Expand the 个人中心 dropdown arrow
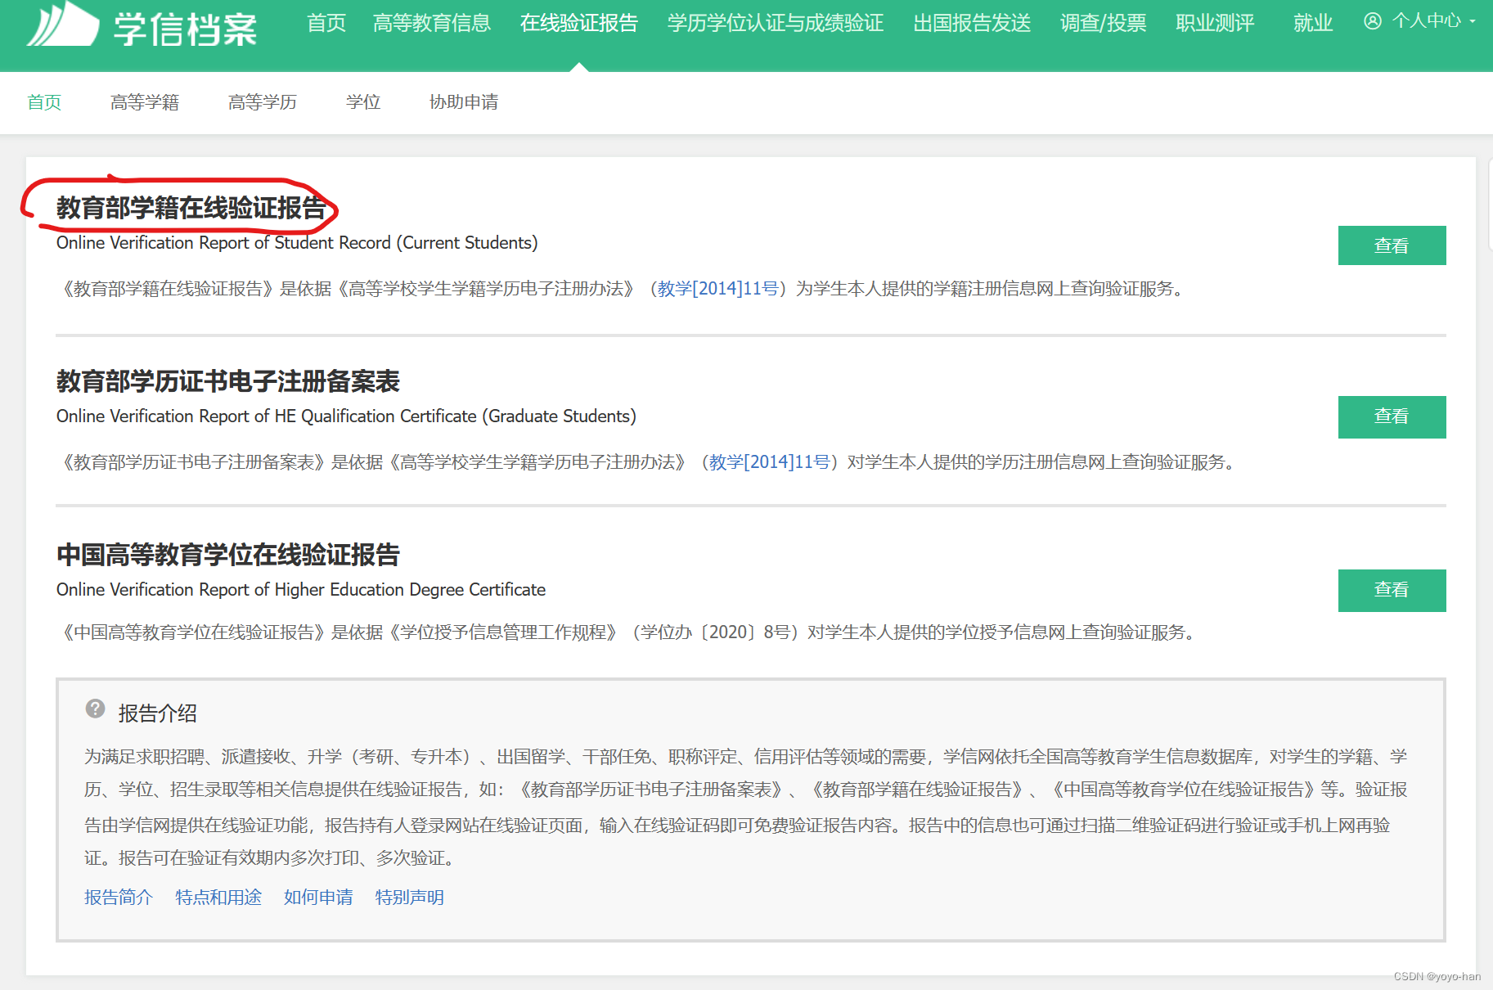The image size is (1493, 990). pos(1473,22)
